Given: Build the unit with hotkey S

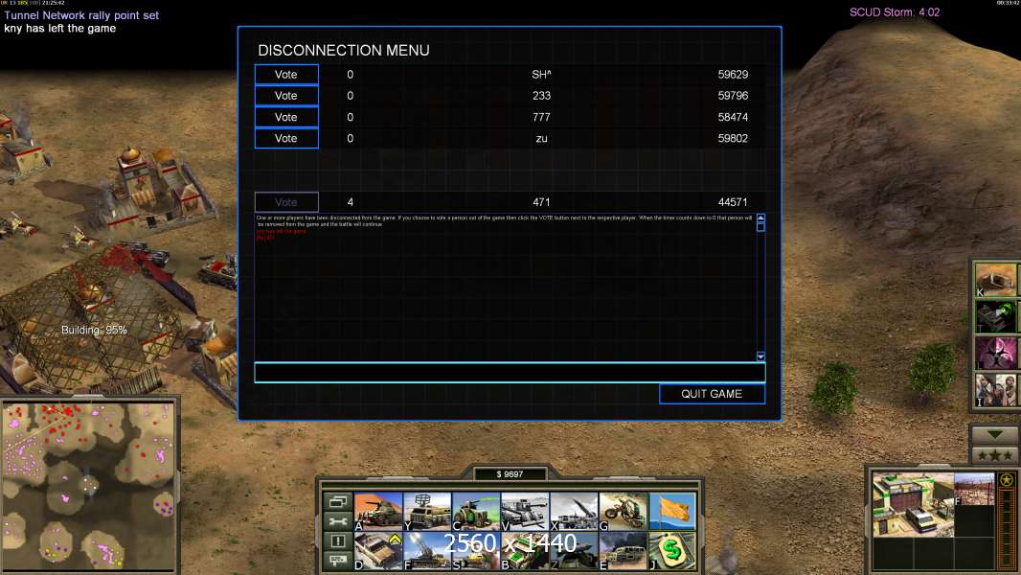Looking at the screenshot, I should click(x=476, y=551).
